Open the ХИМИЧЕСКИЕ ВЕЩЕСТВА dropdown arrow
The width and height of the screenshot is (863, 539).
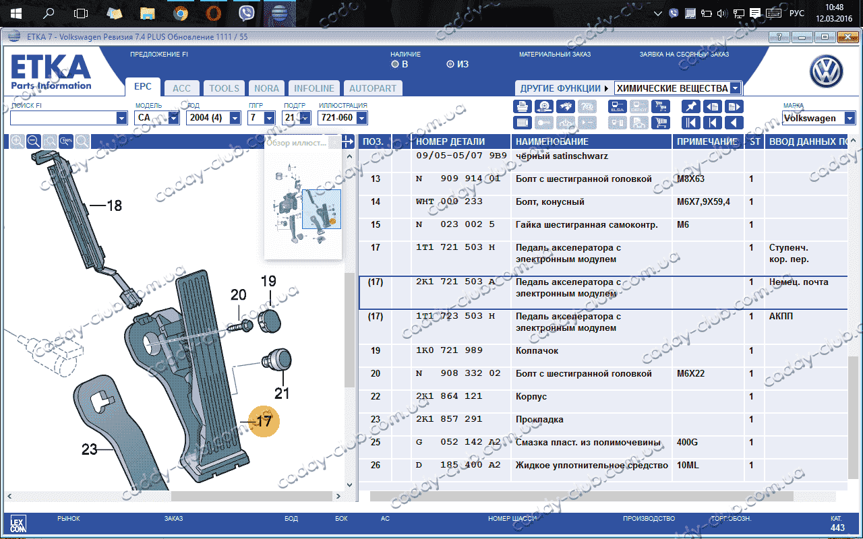735,88
